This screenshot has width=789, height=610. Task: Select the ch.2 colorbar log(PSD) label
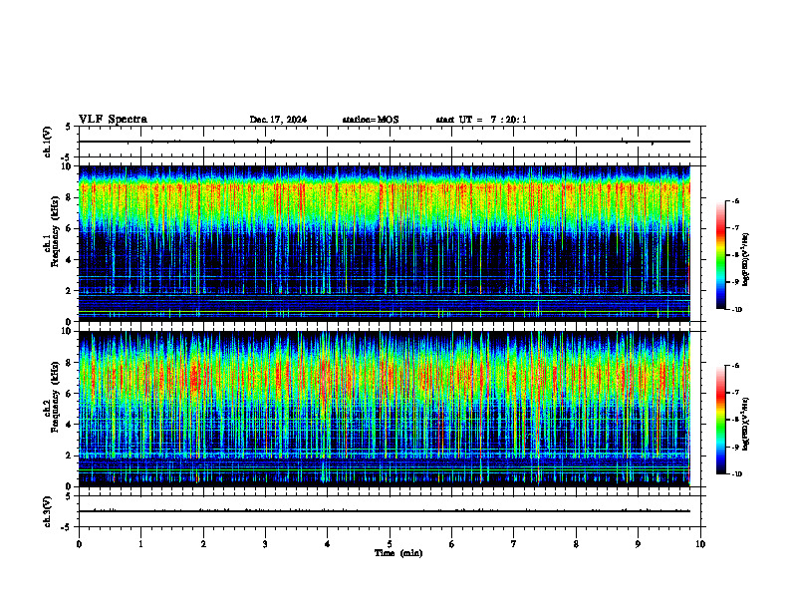click(746, 424)
